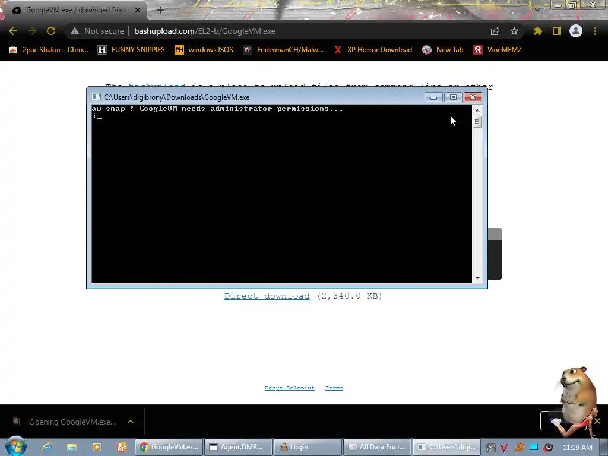
Task: Launch Windows Media Player from taskbar
Action: [x=97, y=447]
